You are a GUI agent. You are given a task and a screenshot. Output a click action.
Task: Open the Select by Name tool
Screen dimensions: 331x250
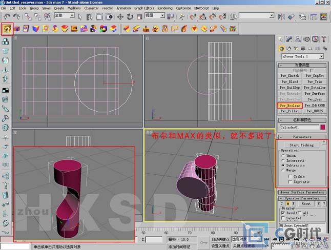coord(89,17)
